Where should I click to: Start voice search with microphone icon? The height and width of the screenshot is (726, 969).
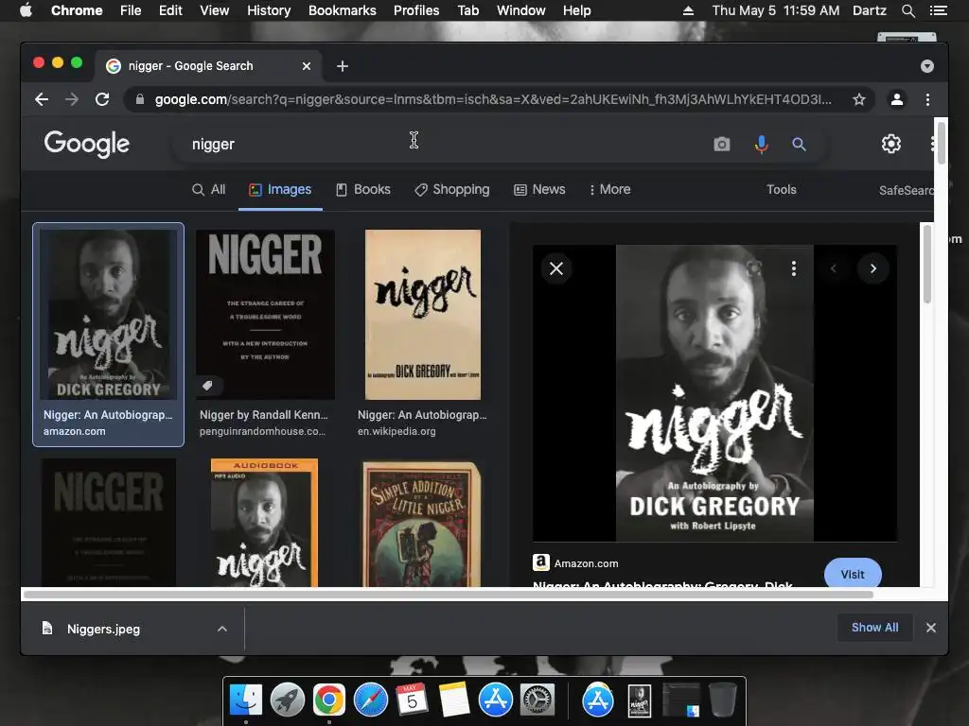point(762,145)
